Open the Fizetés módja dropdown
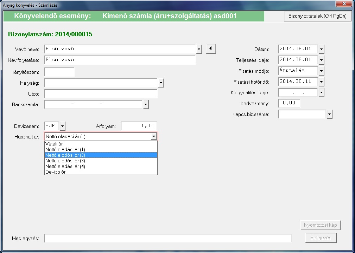Viewport: 355px width, 253px height. tap(321, 71)
